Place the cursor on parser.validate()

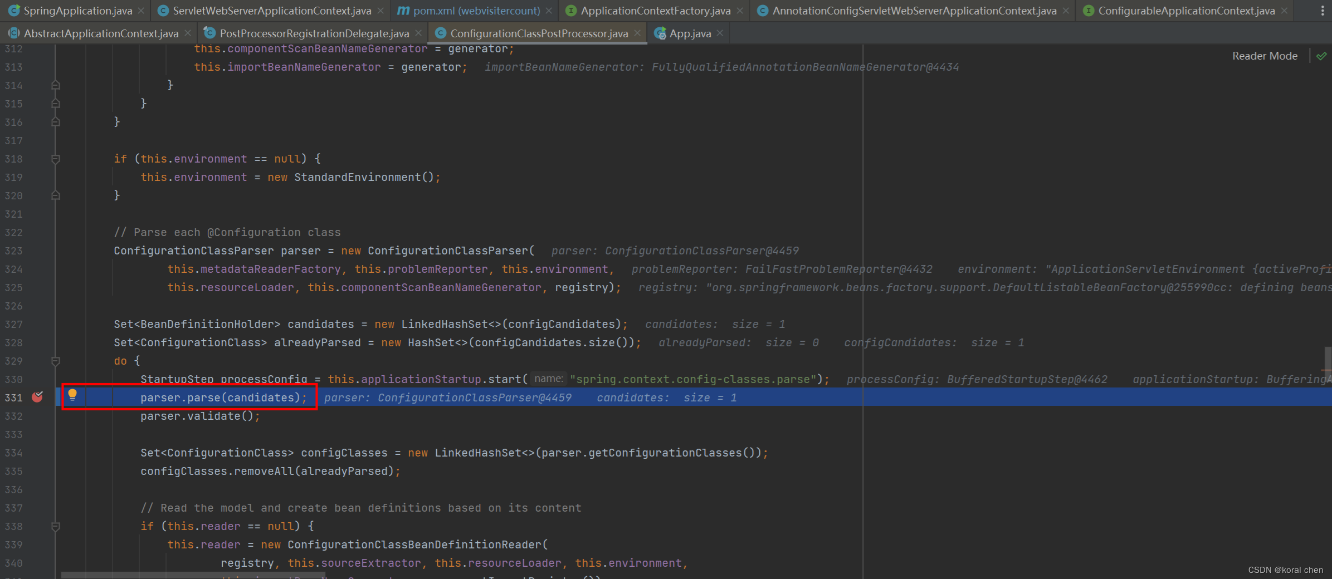tap(200, 416)
